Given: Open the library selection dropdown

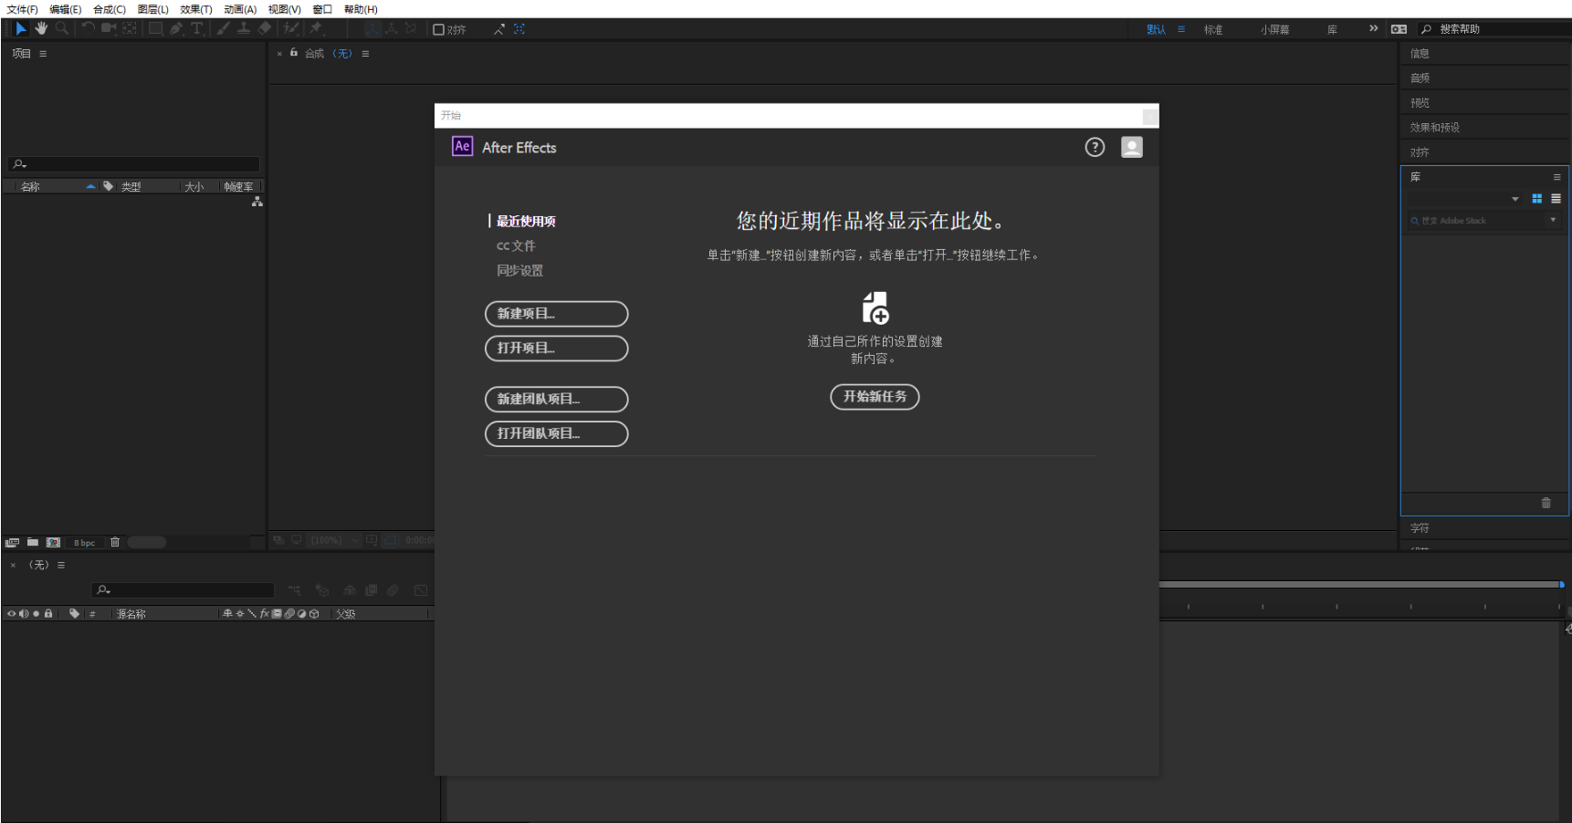Looking at the screenshot, I should 1515,199.
